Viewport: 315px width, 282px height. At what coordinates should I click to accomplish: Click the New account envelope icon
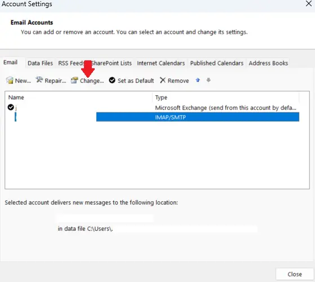coord(10,80)
